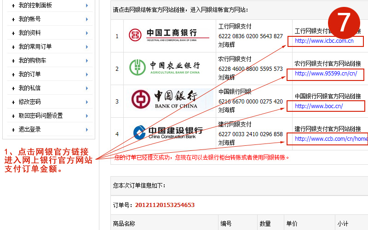368x230 pixels.
Task: Open 取回密码问题设置 sidebar entry
Action: [40, 116]
